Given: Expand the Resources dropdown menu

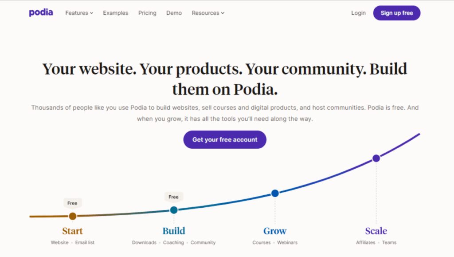Looking at the screenshot, I should coord(207,13).
